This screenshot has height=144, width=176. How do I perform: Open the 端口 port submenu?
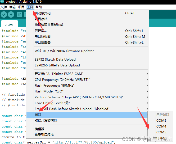[x=87, y=115]
